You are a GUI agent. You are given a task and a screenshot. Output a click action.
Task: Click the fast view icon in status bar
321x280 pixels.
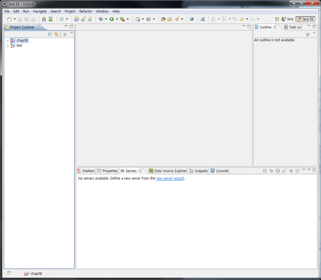9,273
